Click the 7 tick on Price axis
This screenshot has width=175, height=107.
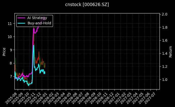(11, 76)
